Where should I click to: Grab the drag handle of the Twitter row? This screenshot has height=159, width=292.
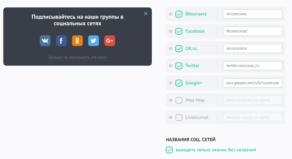click(x=171, y=66)
